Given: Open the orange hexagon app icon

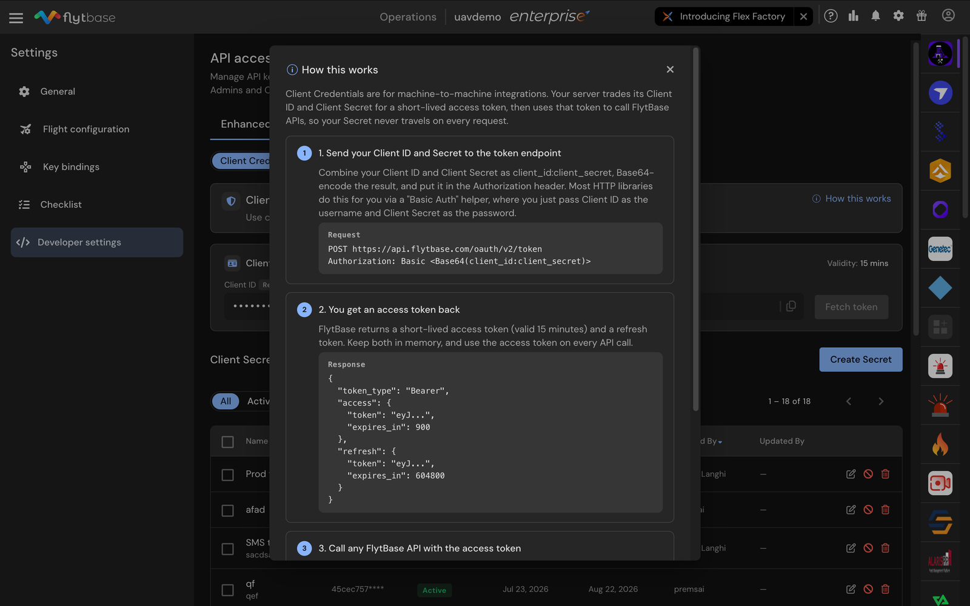Looking at the screenshot, I should point(940,171).
